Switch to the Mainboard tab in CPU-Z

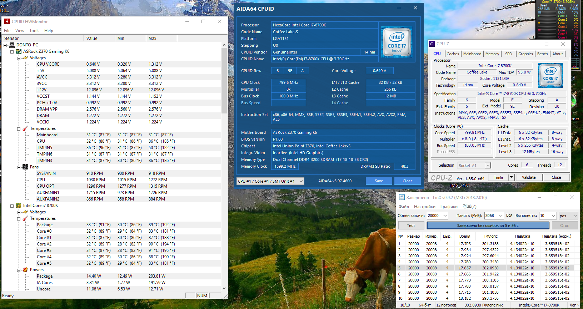coord(472,54)
